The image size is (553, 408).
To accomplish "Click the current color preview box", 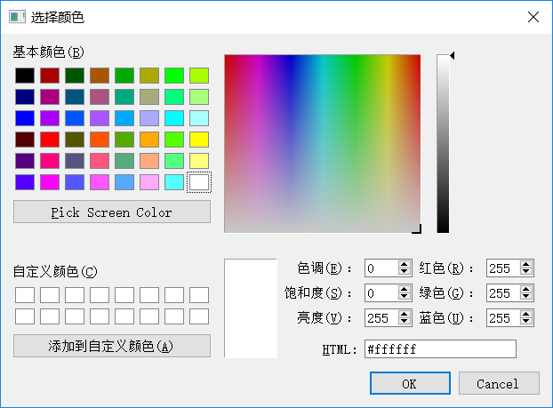I will click(x=251, y=308).
